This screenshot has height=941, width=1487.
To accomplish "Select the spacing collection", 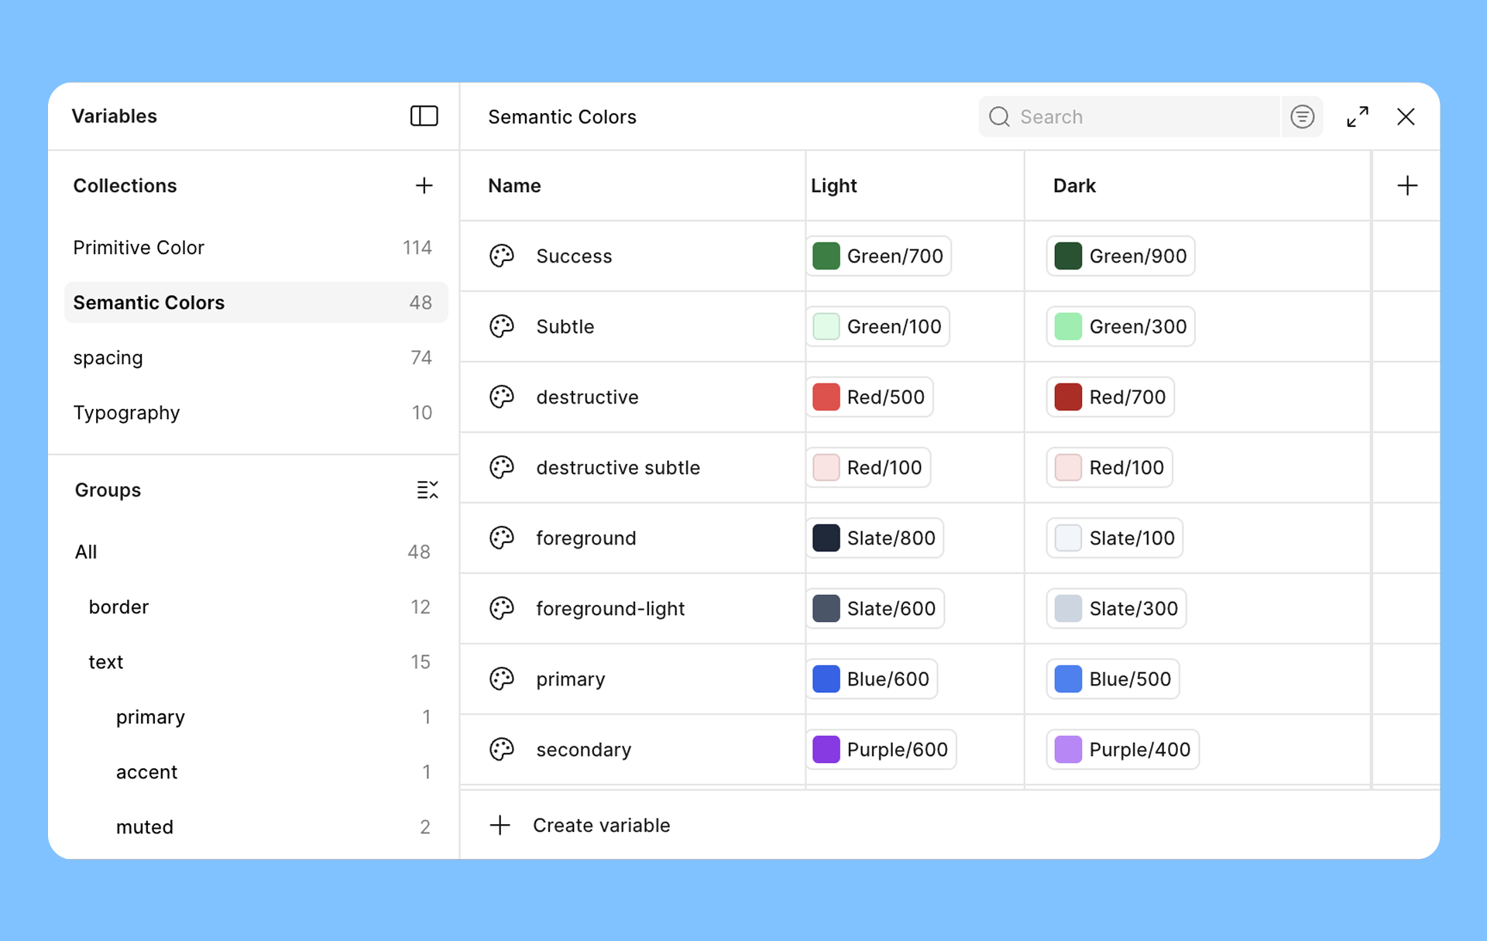I will coord(108,358).
